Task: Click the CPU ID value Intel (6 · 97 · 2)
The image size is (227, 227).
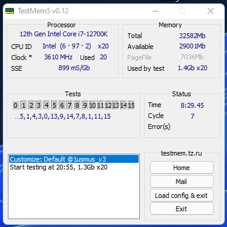Action: coord(67,46)
